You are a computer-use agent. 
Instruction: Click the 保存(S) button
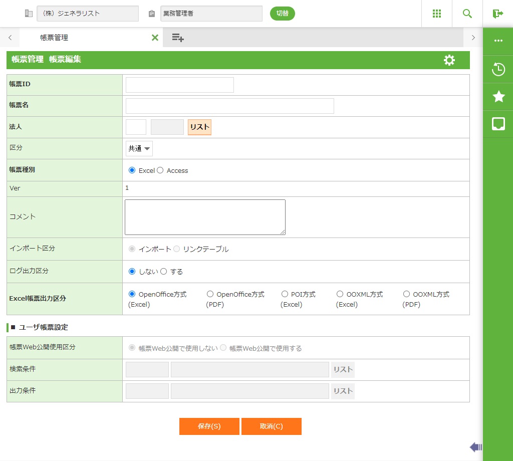pos(209,426)
